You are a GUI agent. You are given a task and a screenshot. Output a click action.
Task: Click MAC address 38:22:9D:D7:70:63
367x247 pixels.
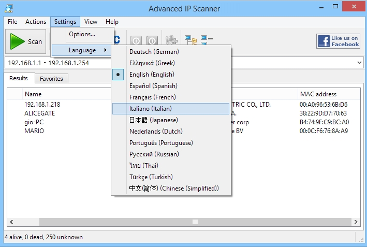pyautogui.click(x=323, y=113)
